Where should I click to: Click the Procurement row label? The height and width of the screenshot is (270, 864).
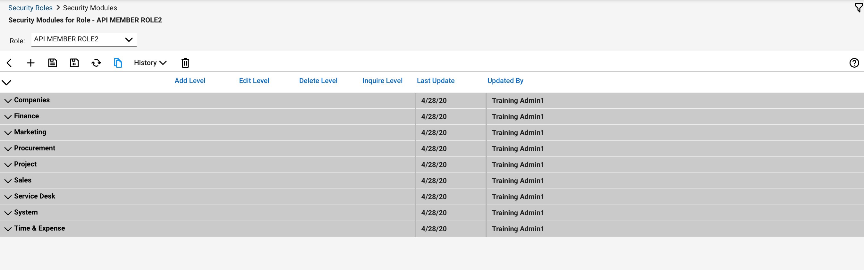click(35, 148)
